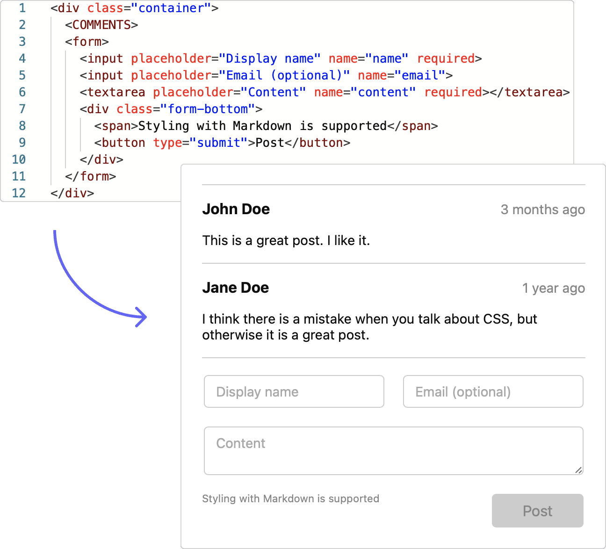
Task: Click 'This is a great post. I like it.'
Action: pos(286,240)
